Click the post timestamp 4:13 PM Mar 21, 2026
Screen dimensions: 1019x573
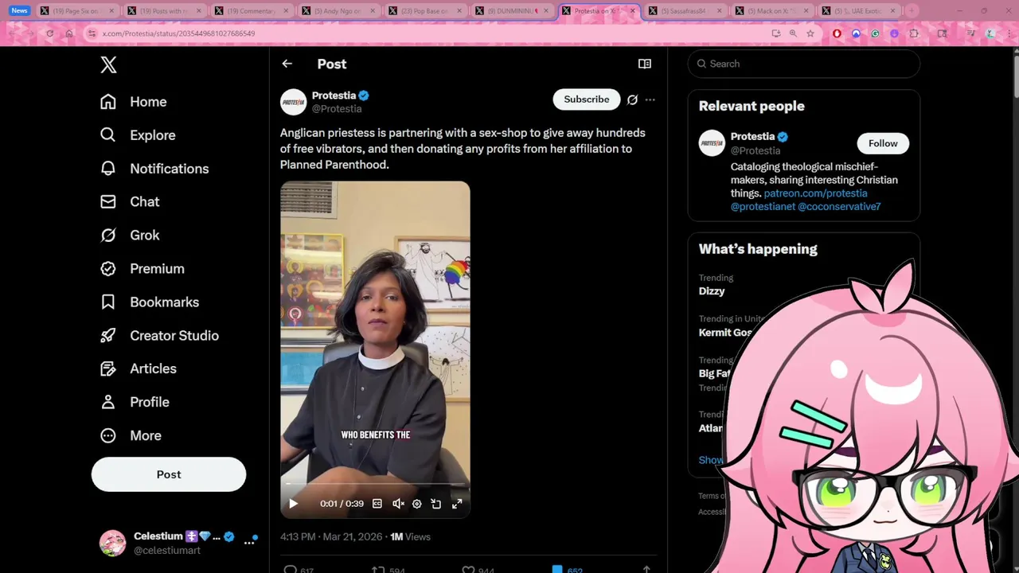point(331,537)
